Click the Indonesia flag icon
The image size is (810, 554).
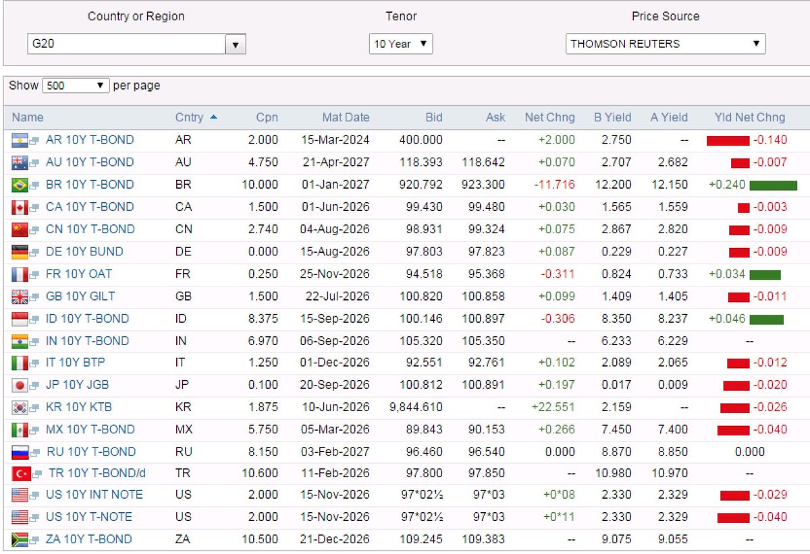20,319
